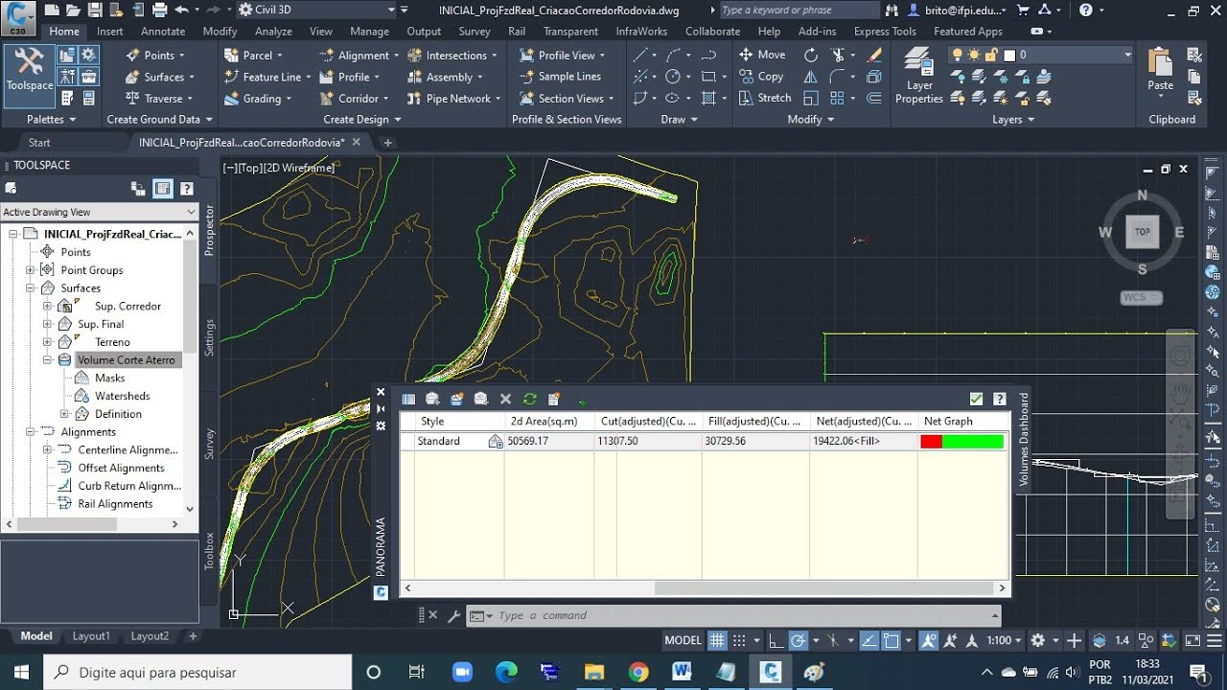The image size is (1227, 690).
Task: Toggle object snap in status bar
Action: point(891,640)
